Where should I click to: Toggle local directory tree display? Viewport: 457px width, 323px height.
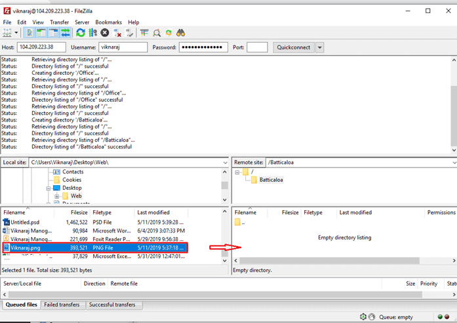tap(41, 33)
